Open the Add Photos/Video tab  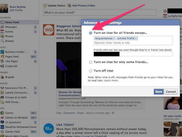point(84,5)
